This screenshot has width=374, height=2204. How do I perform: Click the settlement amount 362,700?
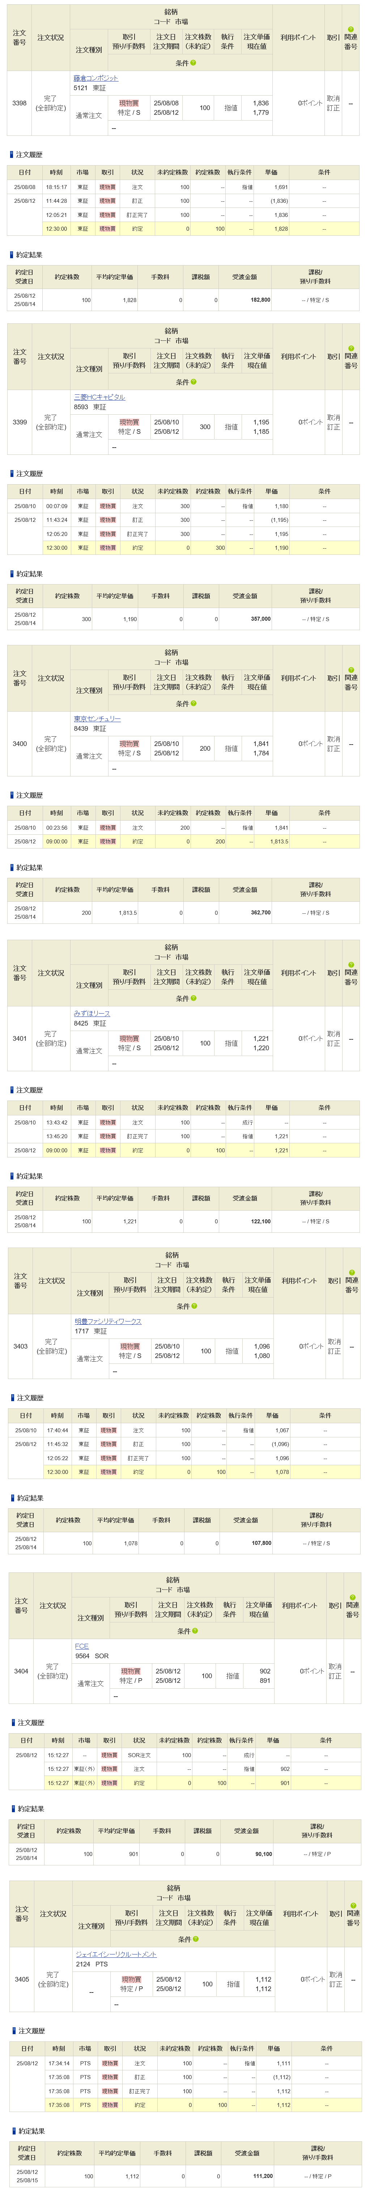(260, 913)
